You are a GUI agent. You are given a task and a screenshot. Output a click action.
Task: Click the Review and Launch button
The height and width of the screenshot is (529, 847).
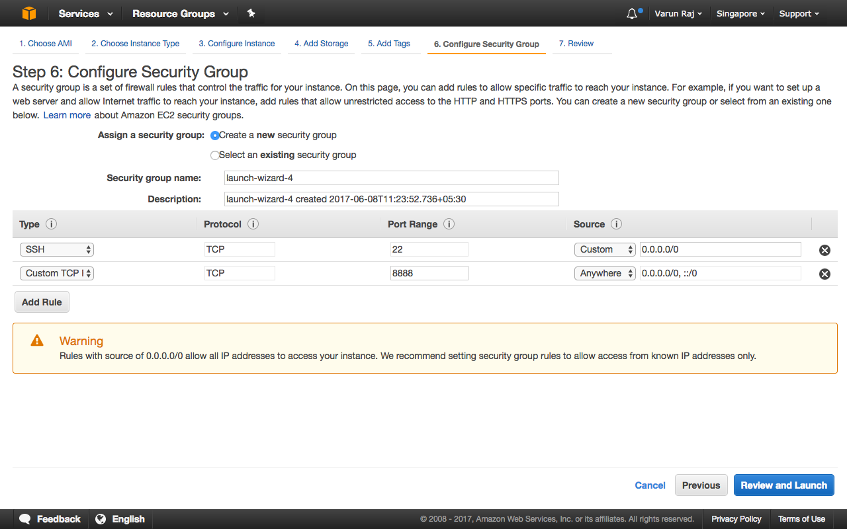tap(783, 485)
